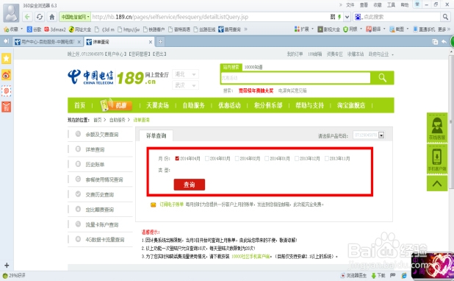
Task: Open the dashed mail icon in sidebar
Action: [7, 91]
